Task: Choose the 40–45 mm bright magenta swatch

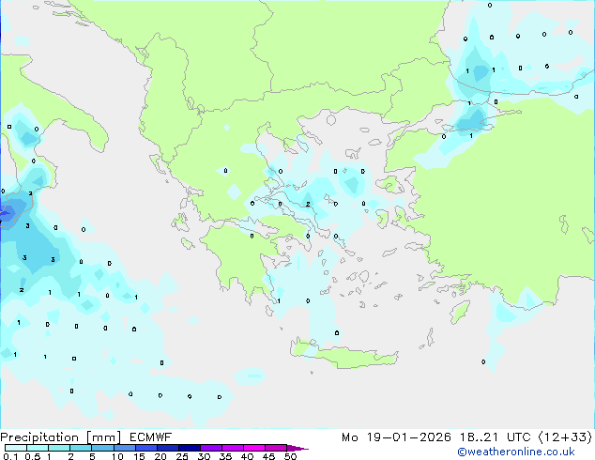Action: click(x=254, y=448)
